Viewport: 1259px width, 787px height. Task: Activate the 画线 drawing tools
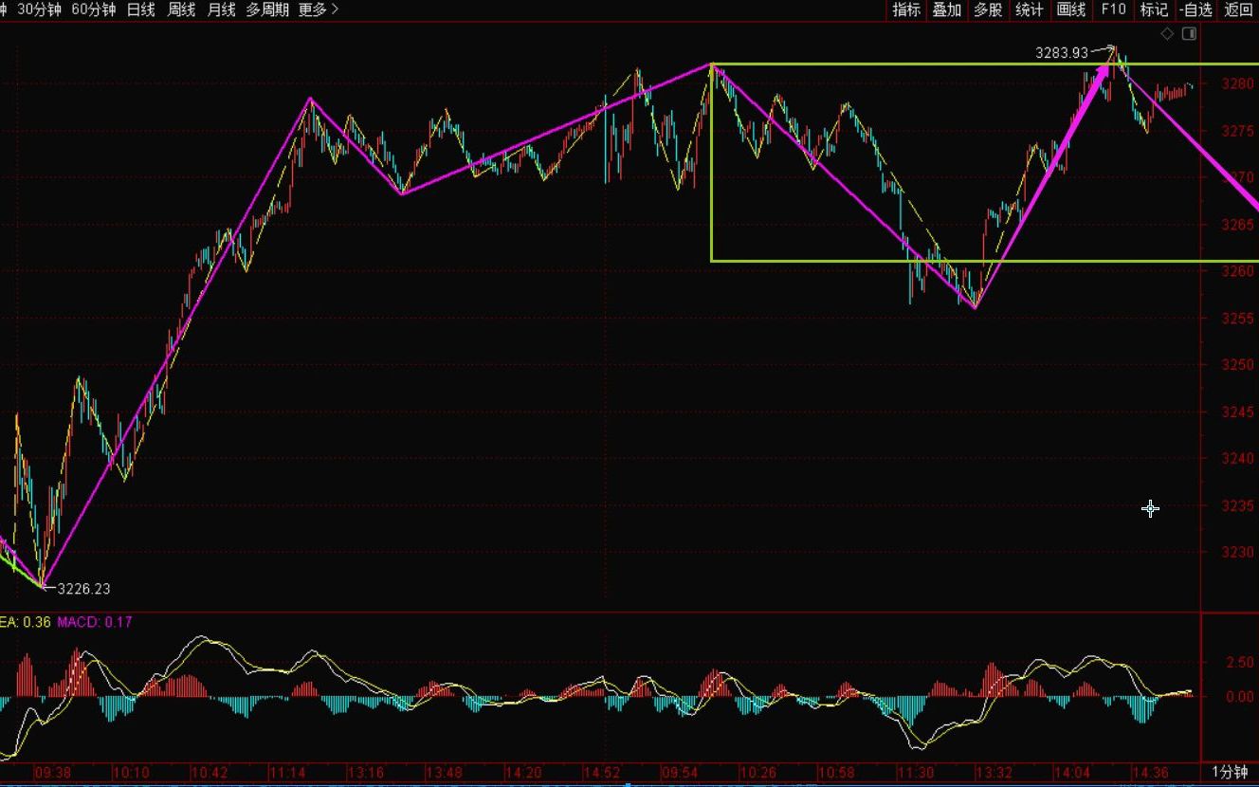pos(1070,9)
